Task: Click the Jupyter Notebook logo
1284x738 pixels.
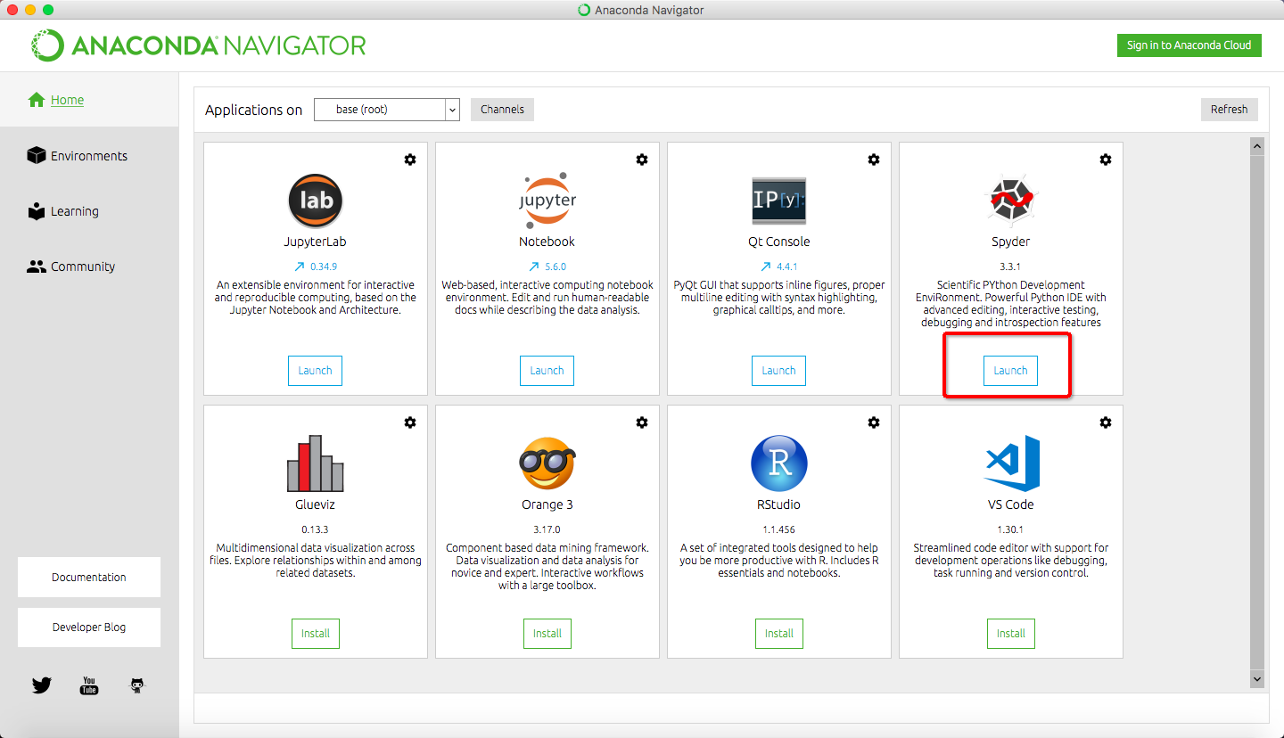Action: pos(547,201)
